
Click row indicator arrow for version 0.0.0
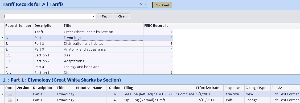[2, 94]
